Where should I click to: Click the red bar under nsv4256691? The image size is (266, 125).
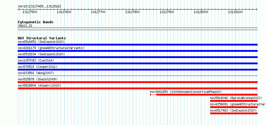tap(234, 107)
